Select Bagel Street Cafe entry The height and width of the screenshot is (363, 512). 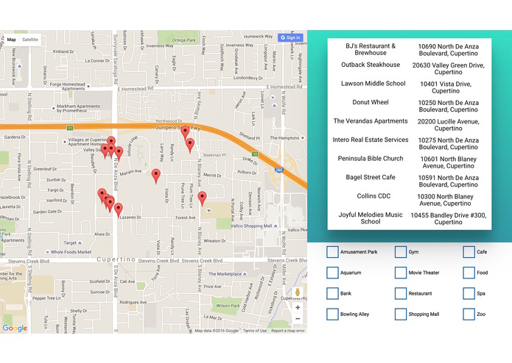[x=371, y=177]
